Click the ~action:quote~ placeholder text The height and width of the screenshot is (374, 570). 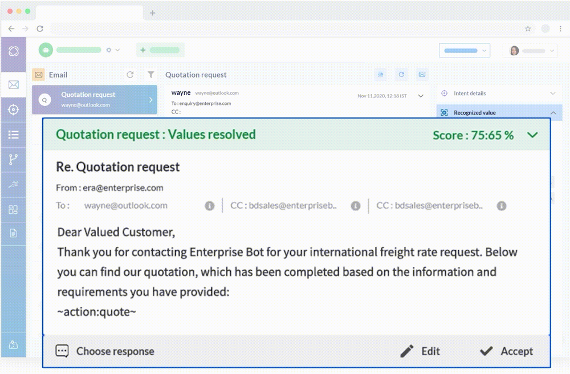point(97,312)
